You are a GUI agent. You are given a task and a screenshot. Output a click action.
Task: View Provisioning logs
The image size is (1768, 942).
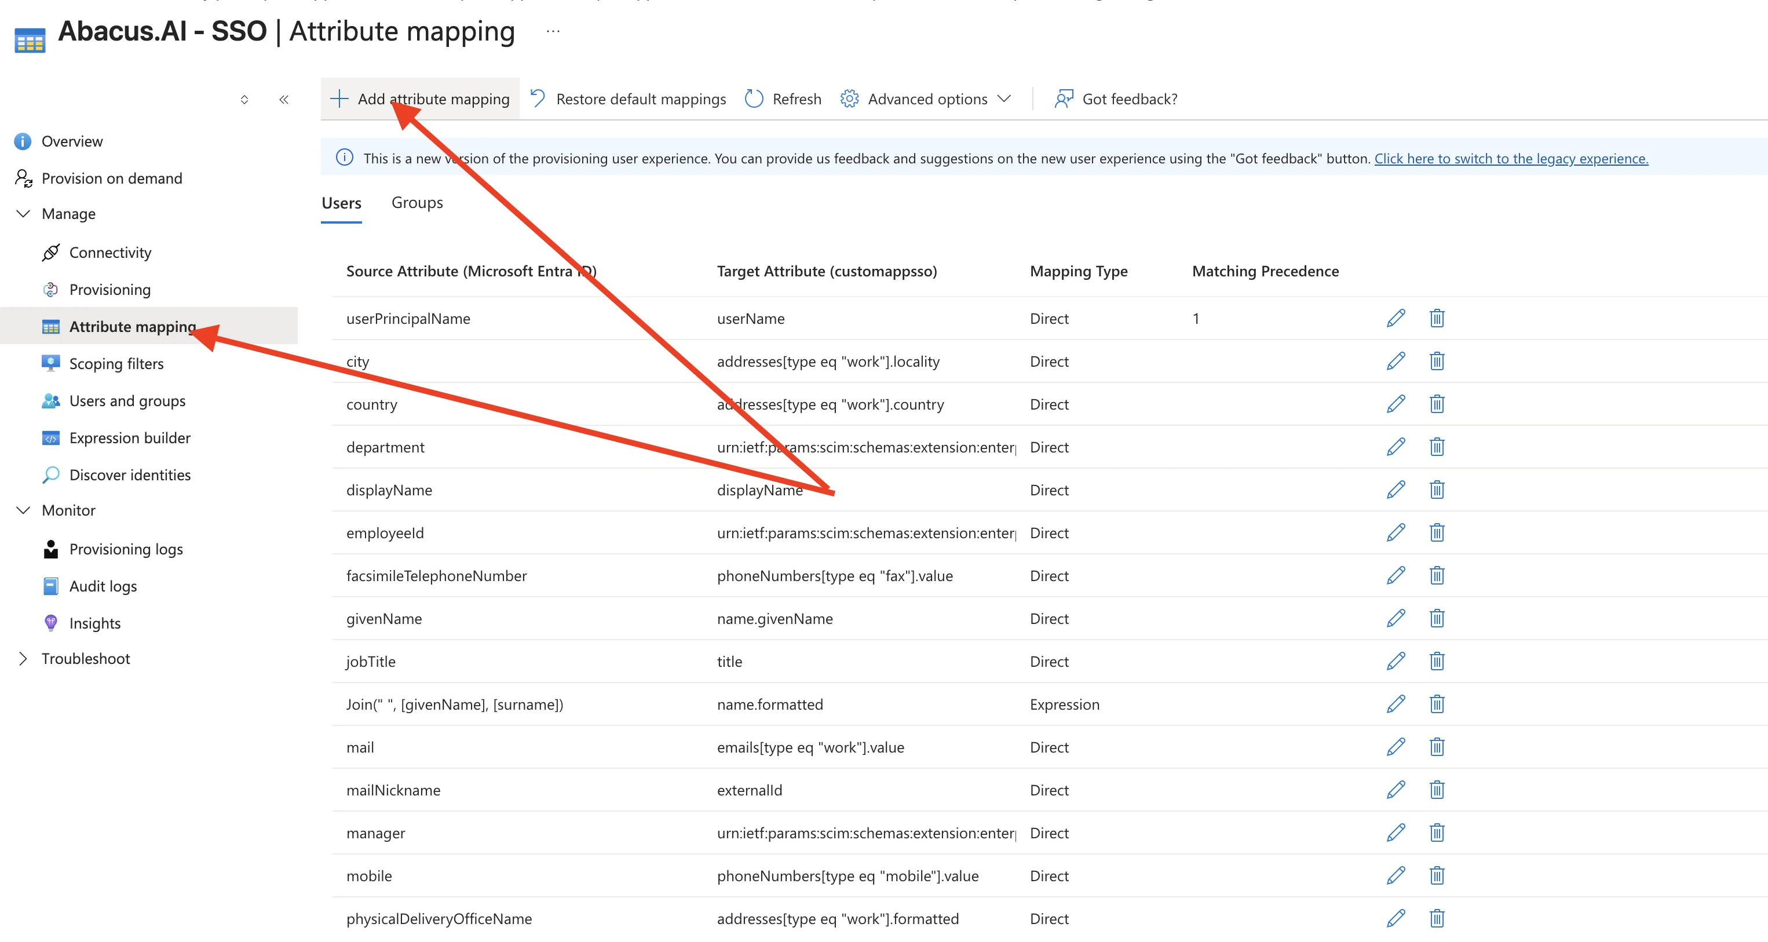(126, 549)
